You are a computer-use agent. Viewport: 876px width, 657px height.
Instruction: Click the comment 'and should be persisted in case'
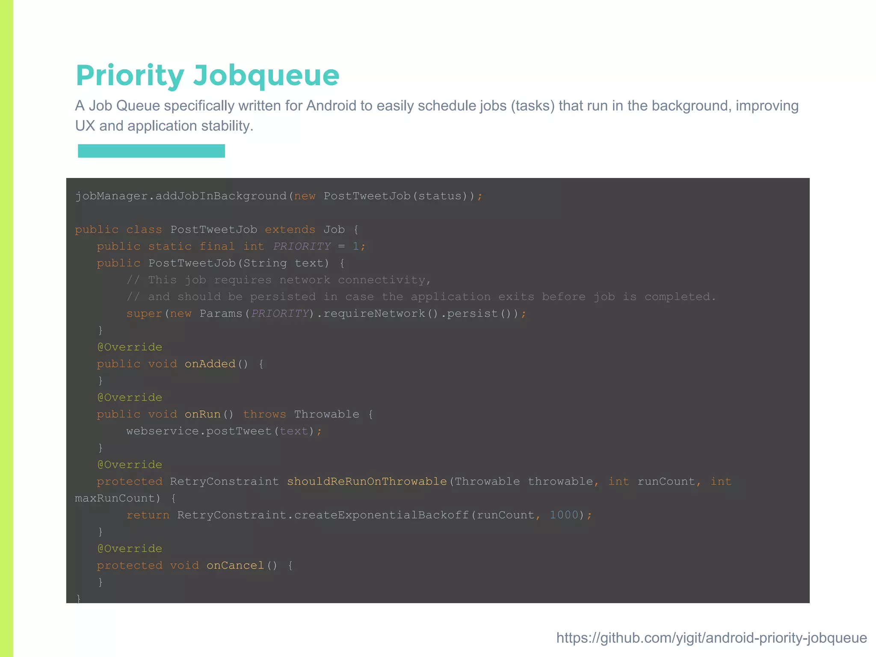pyautogui.click(x=421, y=296)
